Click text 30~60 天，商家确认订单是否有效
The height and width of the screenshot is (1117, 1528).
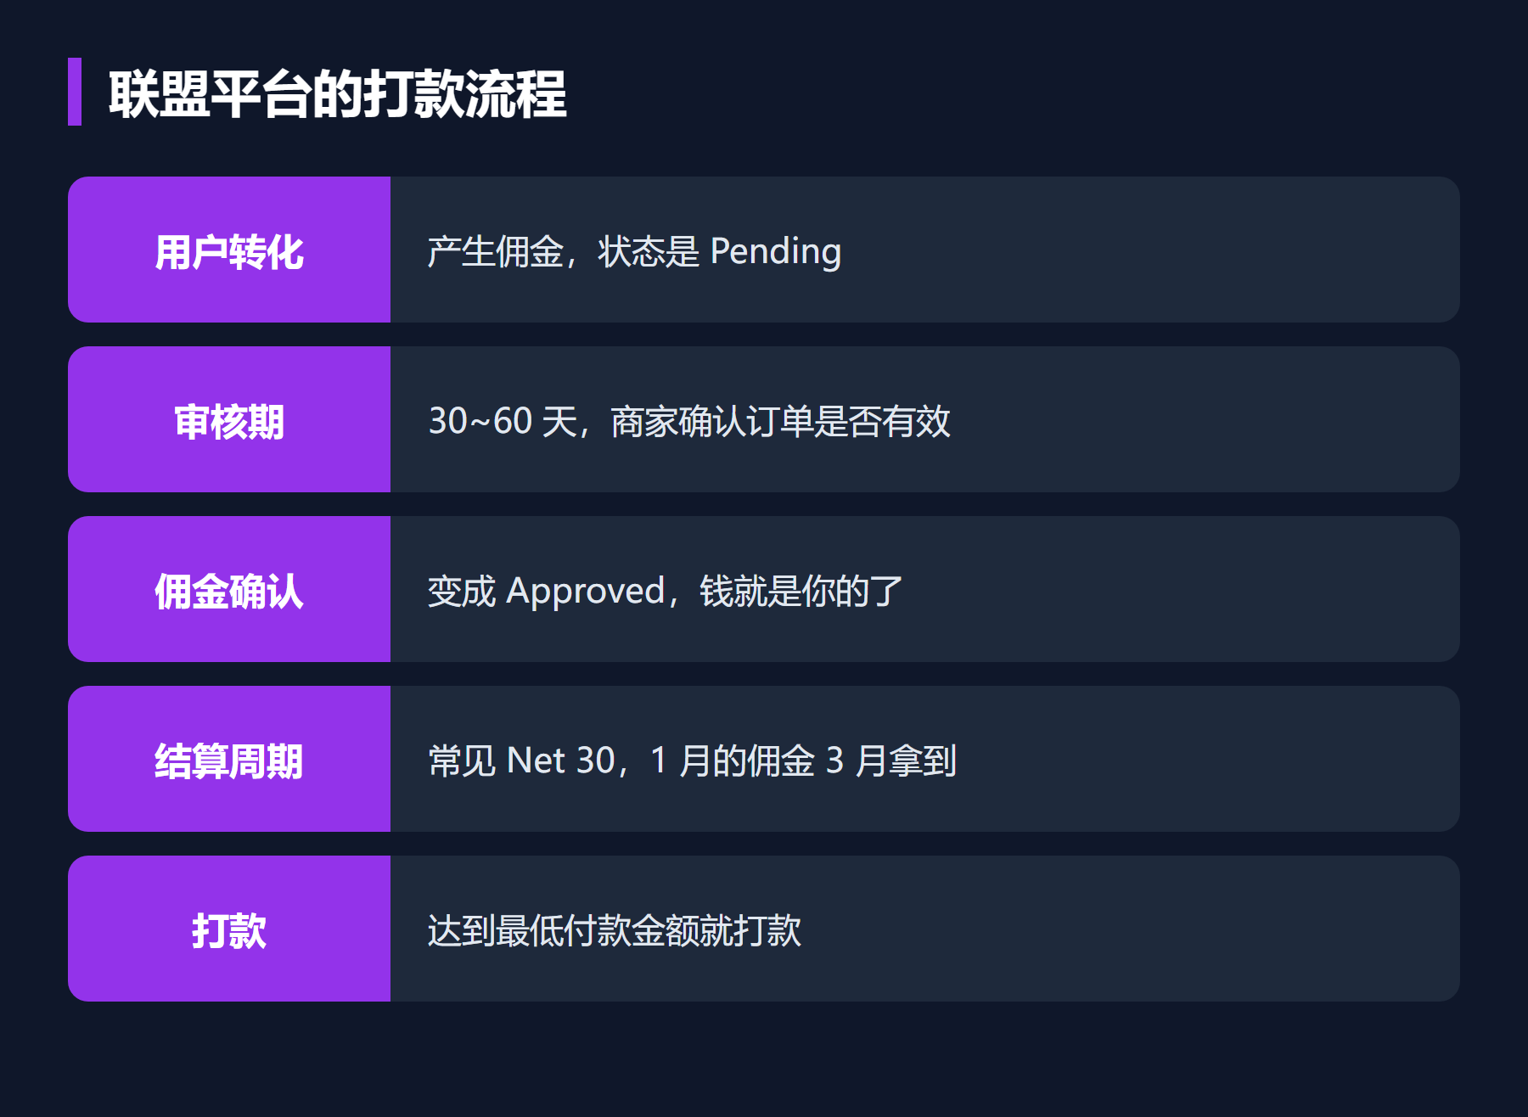[688, 421]
